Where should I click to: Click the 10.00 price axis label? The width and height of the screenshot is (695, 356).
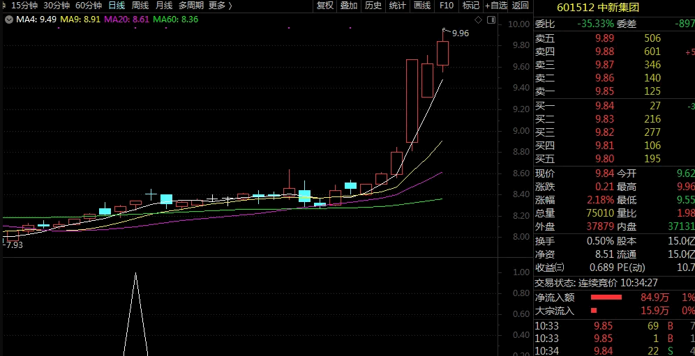coord(520,24)
